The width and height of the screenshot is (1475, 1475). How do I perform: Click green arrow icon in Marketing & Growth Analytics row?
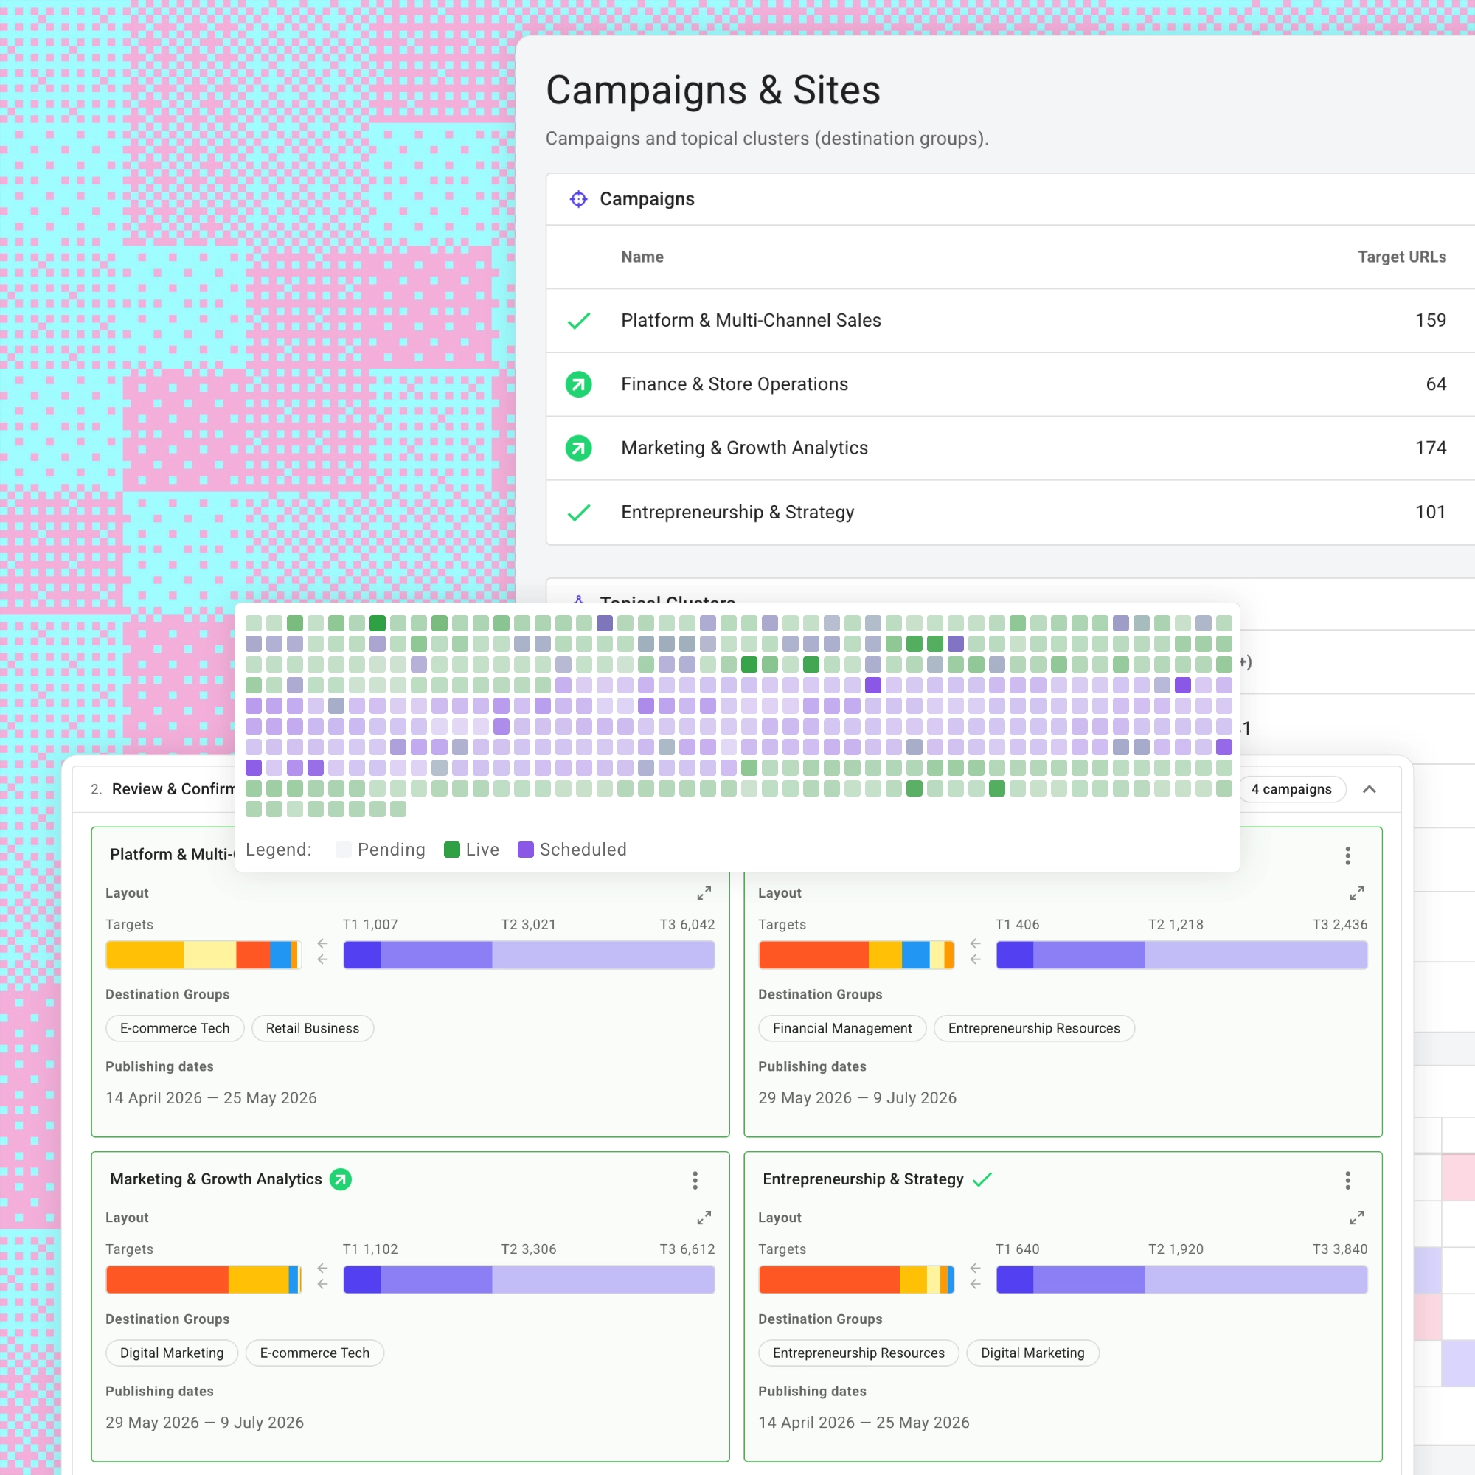click(x=579, y=448)
